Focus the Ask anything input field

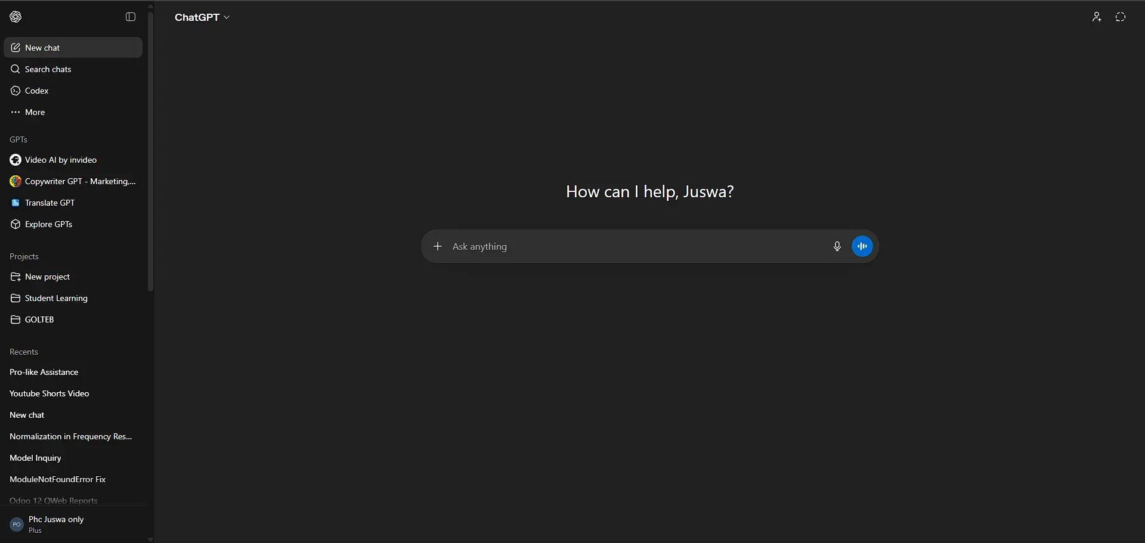638,246
